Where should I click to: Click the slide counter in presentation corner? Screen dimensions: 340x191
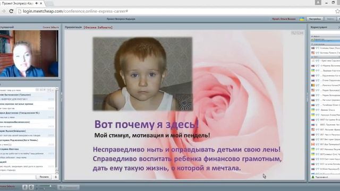(297, 33)
